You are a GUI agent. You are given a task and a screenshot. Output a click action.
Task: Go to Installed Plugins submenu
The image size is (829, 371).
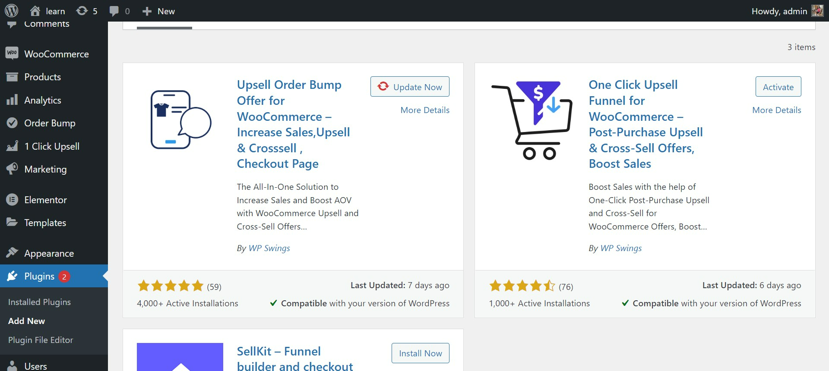(39, 302)
